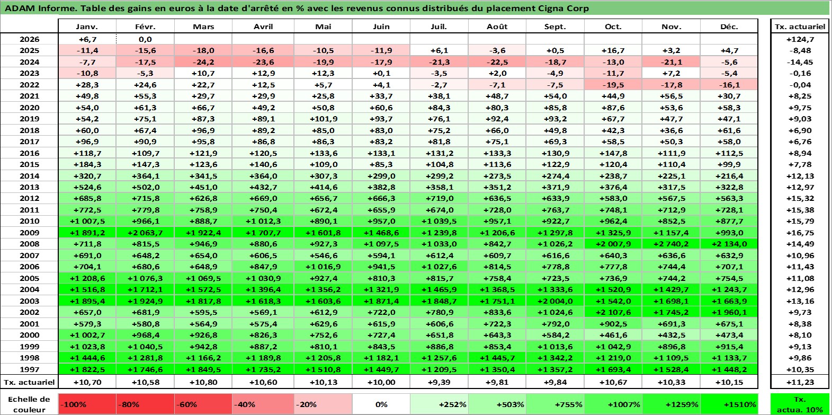Select the 2009 row label
Image resolution: width=832 pixels, height=415 pixels.
point(29,233)
